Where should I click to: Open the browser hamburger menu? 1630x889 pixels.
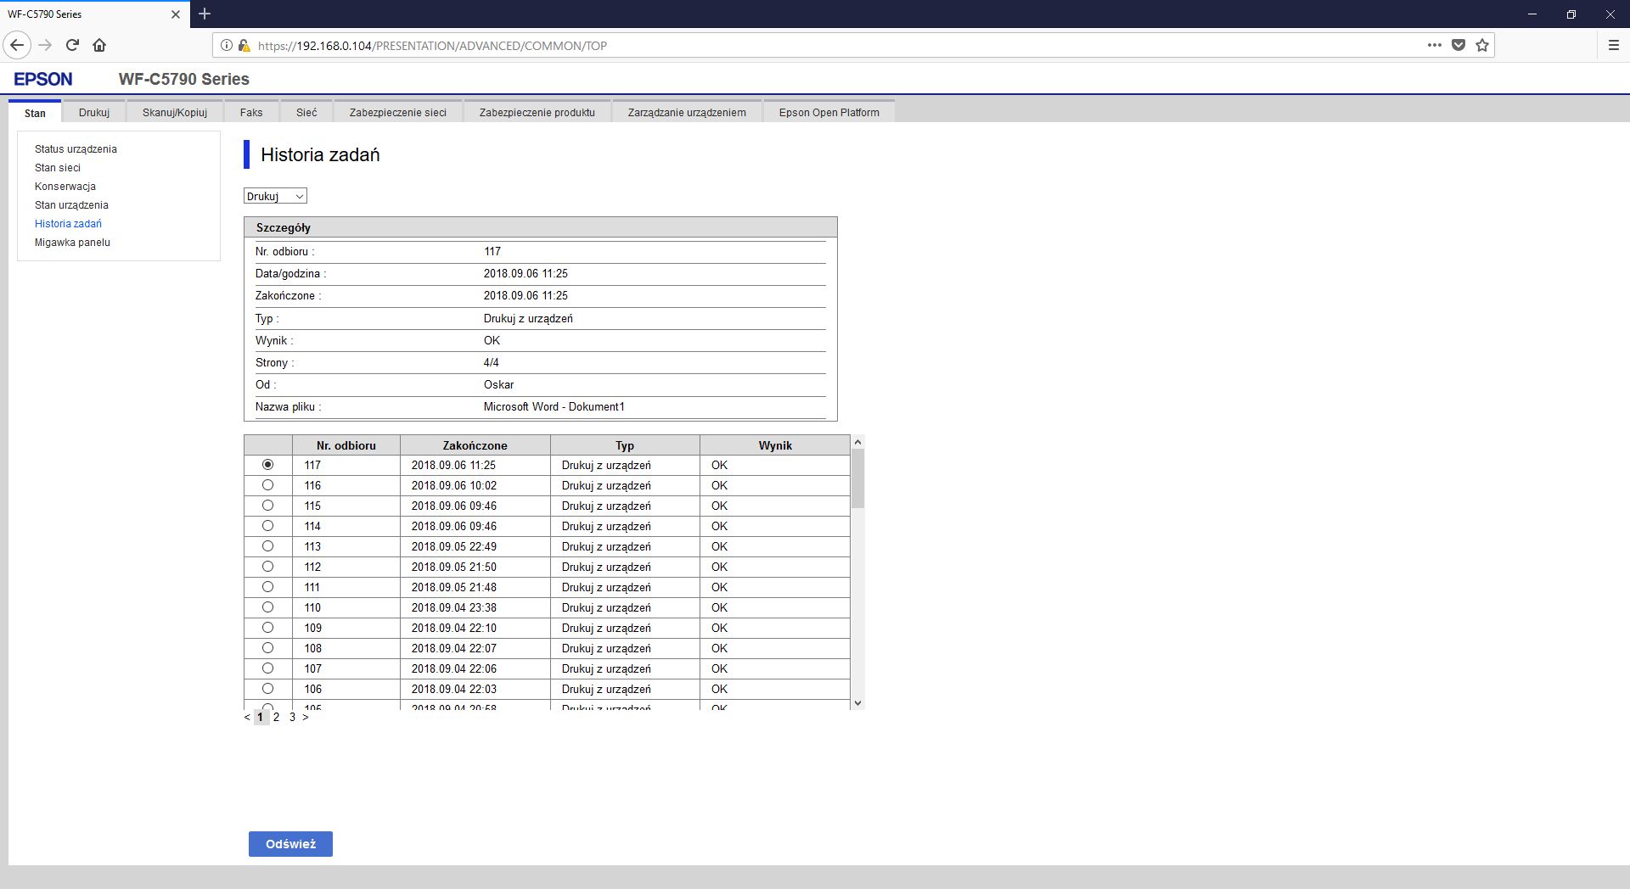(x=1614, y=45)
